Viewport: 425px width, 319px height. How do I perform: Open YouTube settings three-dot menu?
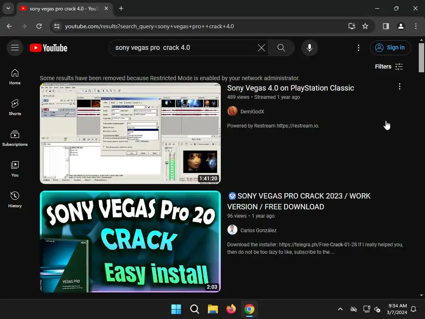pyautogui.click(x=359, y=48)
